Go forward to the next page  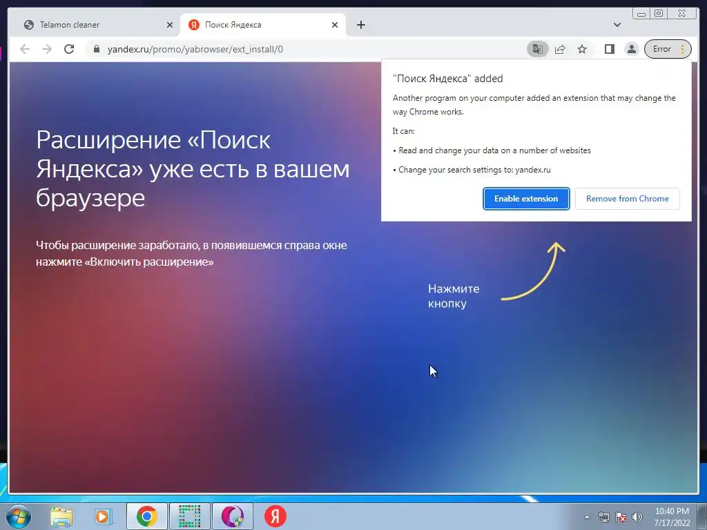point(47,49)
